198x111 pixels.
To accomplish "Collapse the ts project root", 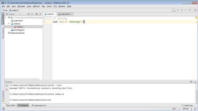I will (x=6, y=18).
